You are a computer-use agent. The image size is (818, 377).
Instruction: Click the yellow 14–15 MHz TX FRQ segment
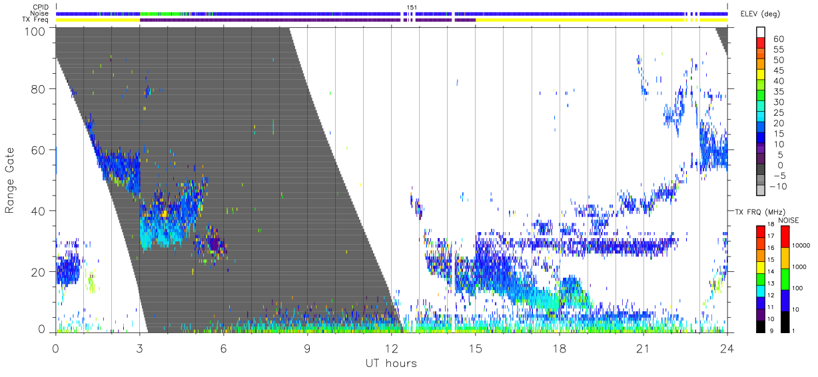[x=761, y=267]
